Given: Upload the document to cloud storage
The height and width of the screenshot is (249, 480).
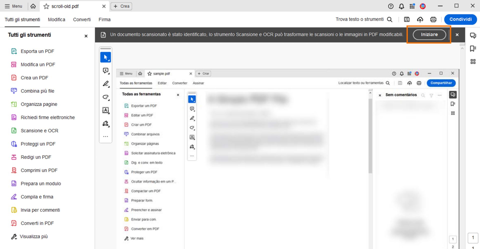Looking at the screenshot, I should pos(420,19).
